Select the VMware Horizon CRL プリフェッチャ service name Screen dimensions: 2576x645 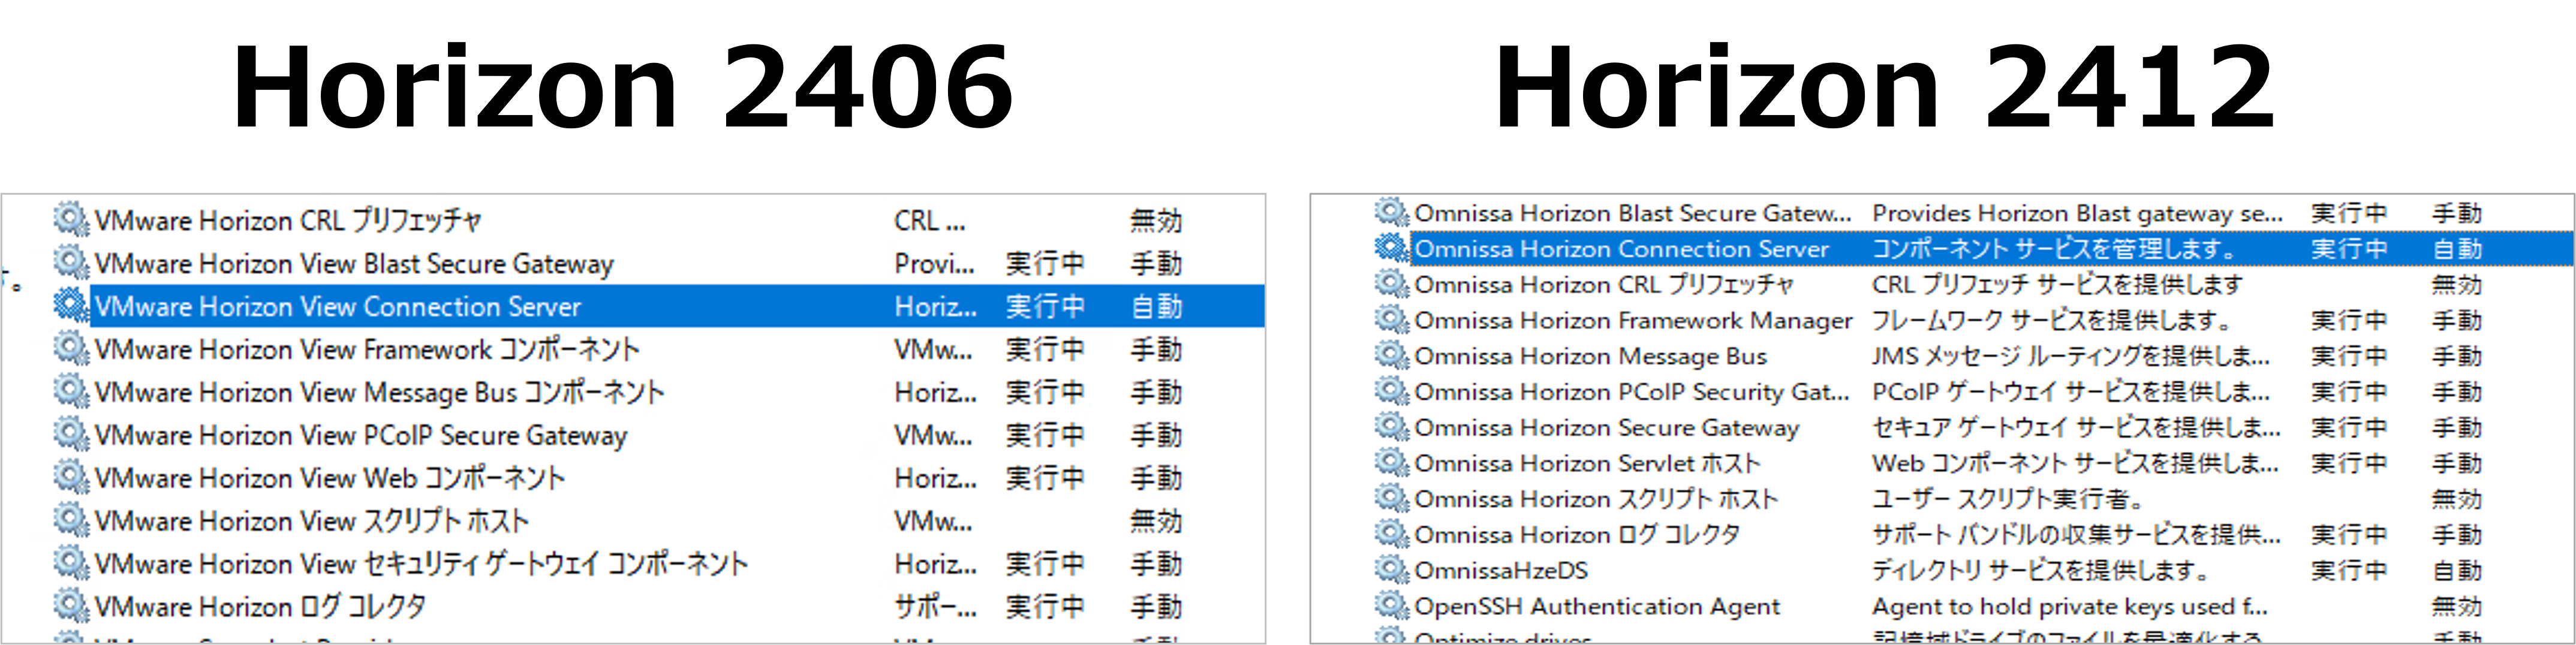coord(288,220)
